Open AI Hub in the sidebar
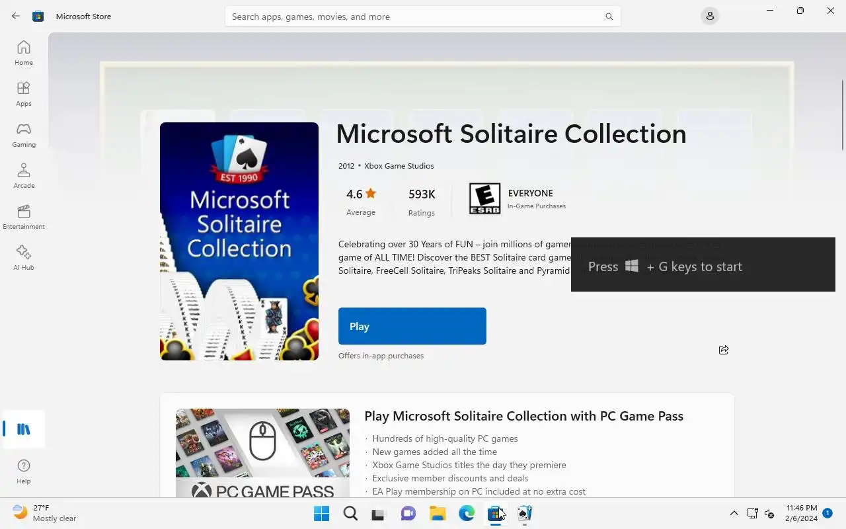Image resolution: width=846 pixels, height=529 pixels. click(x=24, y=258)
